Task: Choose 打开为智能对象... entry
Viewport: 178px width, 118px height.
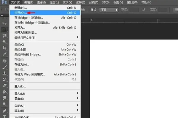Action: coord(45,33)
